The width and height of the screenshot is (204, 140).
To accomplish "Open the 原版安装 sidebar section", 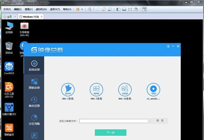I will 34,84.
